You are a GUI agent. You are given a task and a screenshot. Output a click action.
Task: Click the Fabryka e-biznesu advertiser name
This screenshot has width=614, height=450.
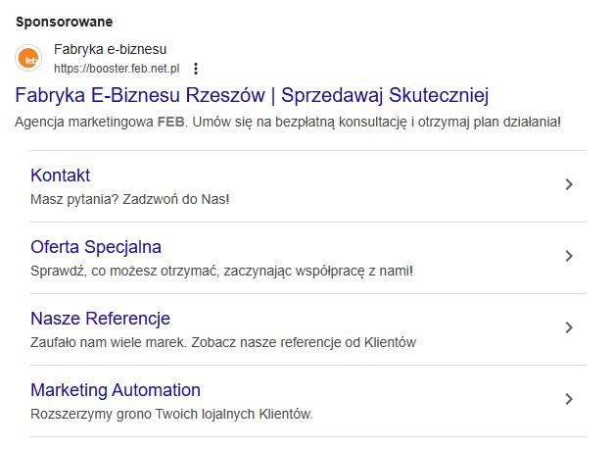coord(110,49)
